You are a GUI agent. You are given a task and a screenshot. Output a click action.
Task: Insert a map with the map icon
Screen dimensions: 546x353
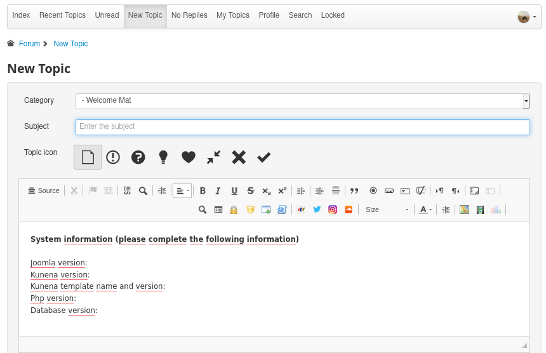(464, 210)
